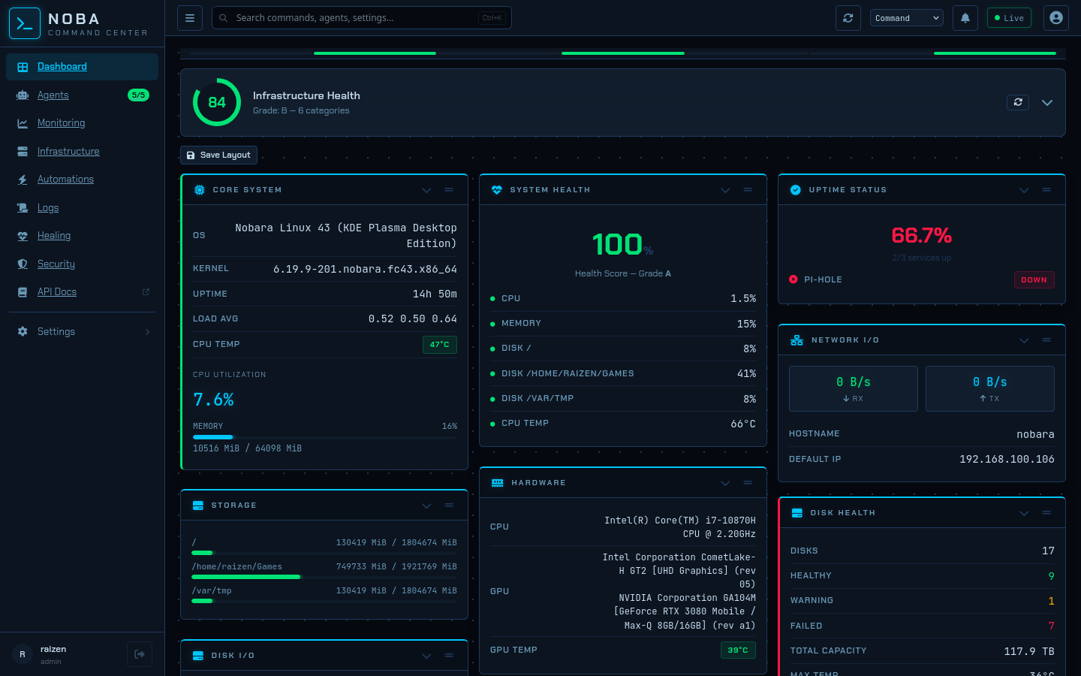Collapse the Infrastructure Health panel
This screenshot has height=676, width=1081.
pos(1047,102)
